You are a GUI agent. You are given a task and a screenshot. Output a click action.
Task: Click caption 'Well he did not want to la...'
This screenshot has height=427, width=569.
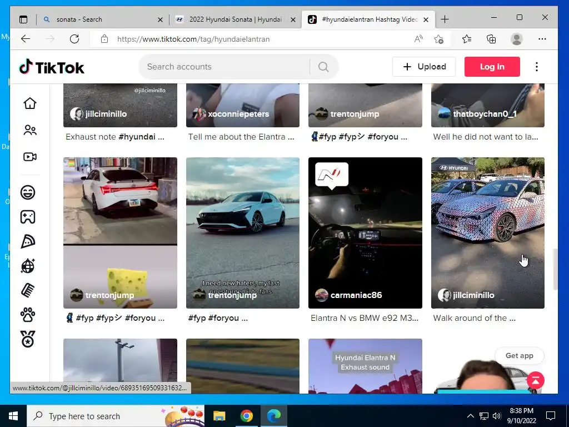pos(486,137)
